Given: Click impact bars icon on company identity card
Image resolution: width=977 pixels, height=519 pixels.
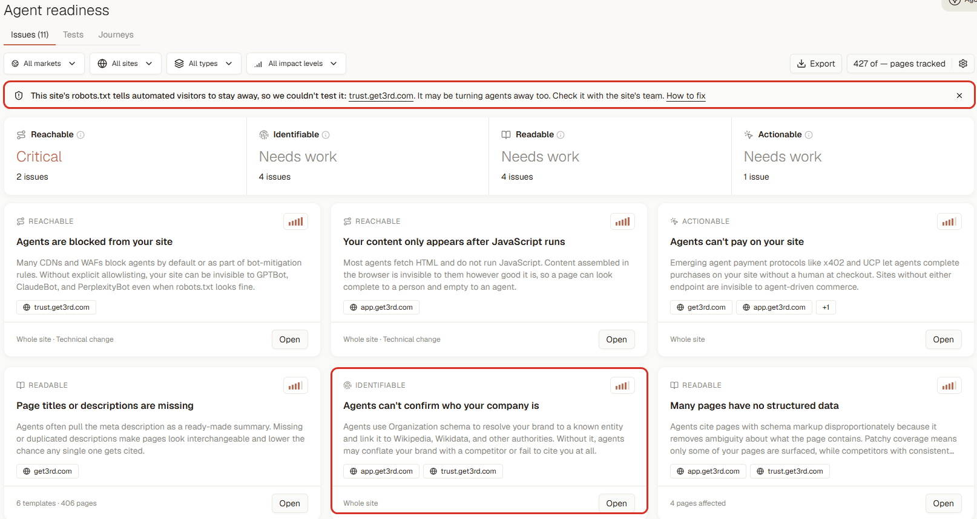Looking at the screenshot, I should [x=622, y=385].
